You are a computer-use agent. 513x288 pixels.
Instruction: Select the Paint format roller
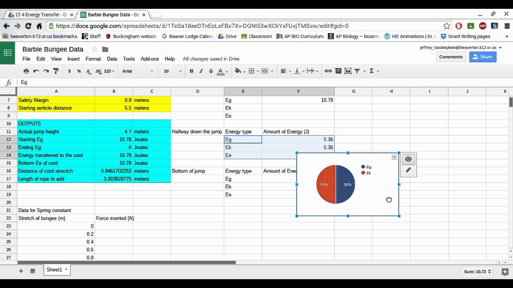[x=56, y=71]
